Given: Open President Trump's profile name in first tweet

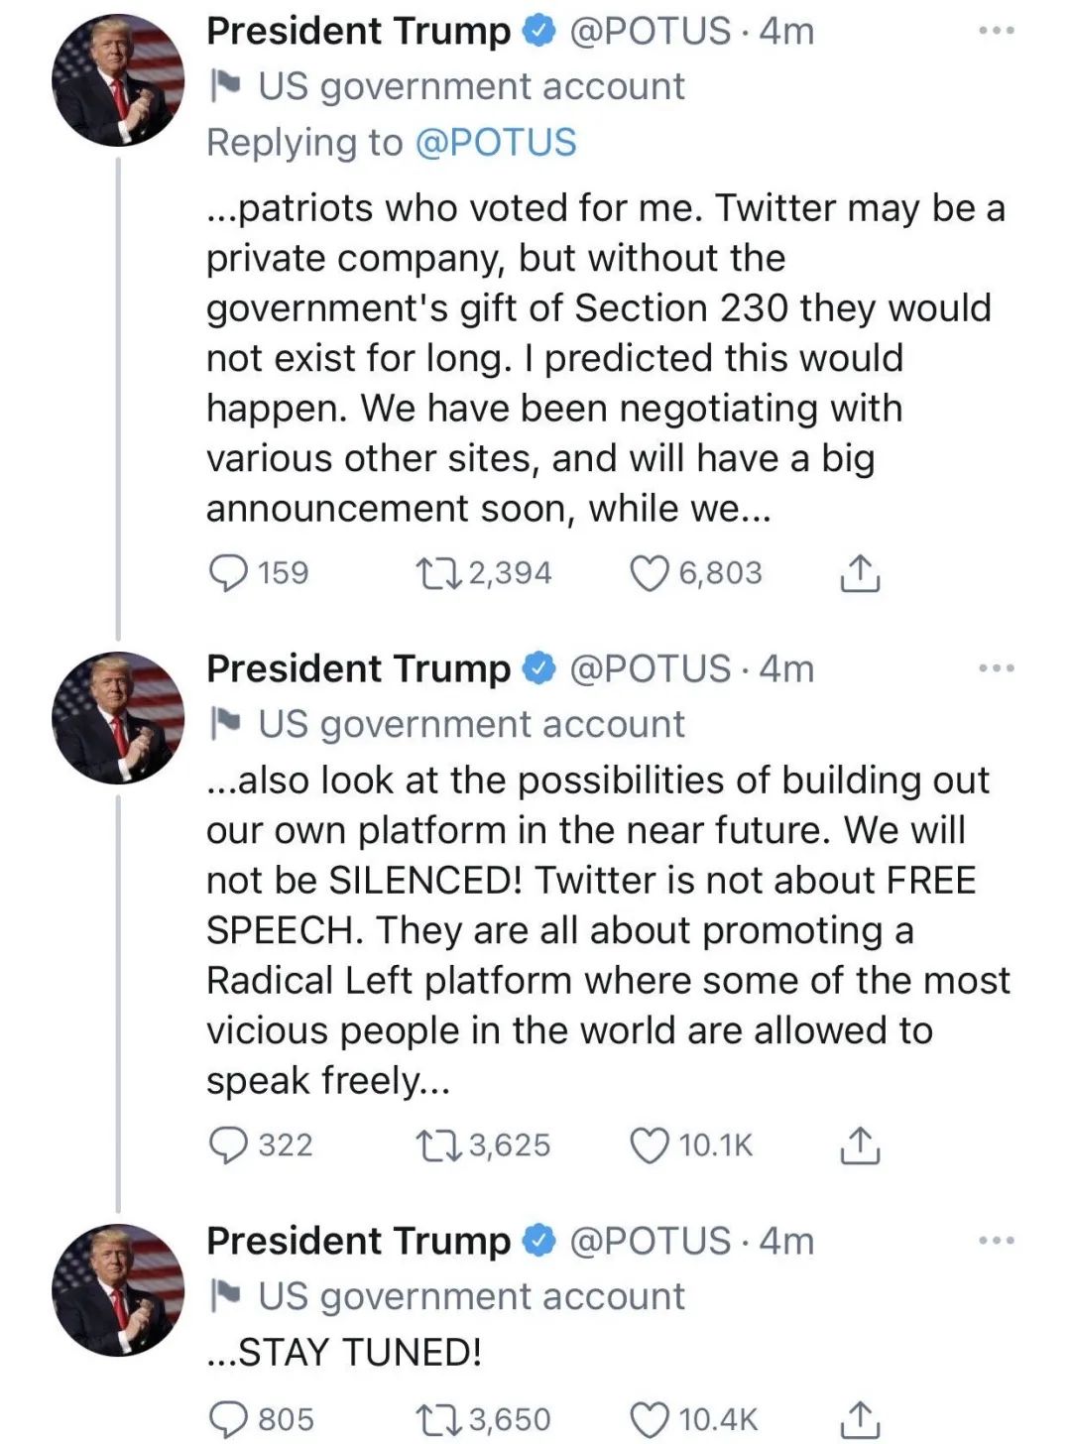Looking at the screenshot, I should click(358, 31).
